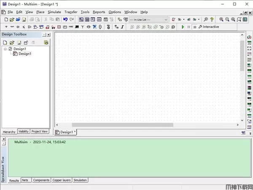Collapse the Design1 tree node
Image resolution: width=253 pixels, height=190 pixels.
[5, 49]
